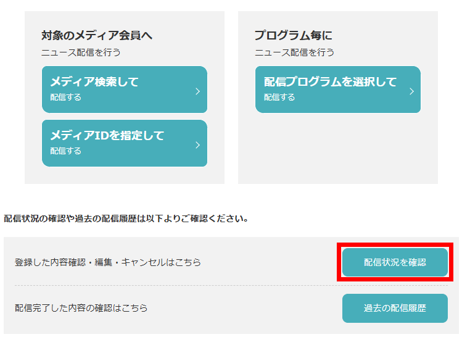Screen dimensions: 462x337
Task: Click the 配信完了した内容の確認はこちら label
Action: click(81, 307)
